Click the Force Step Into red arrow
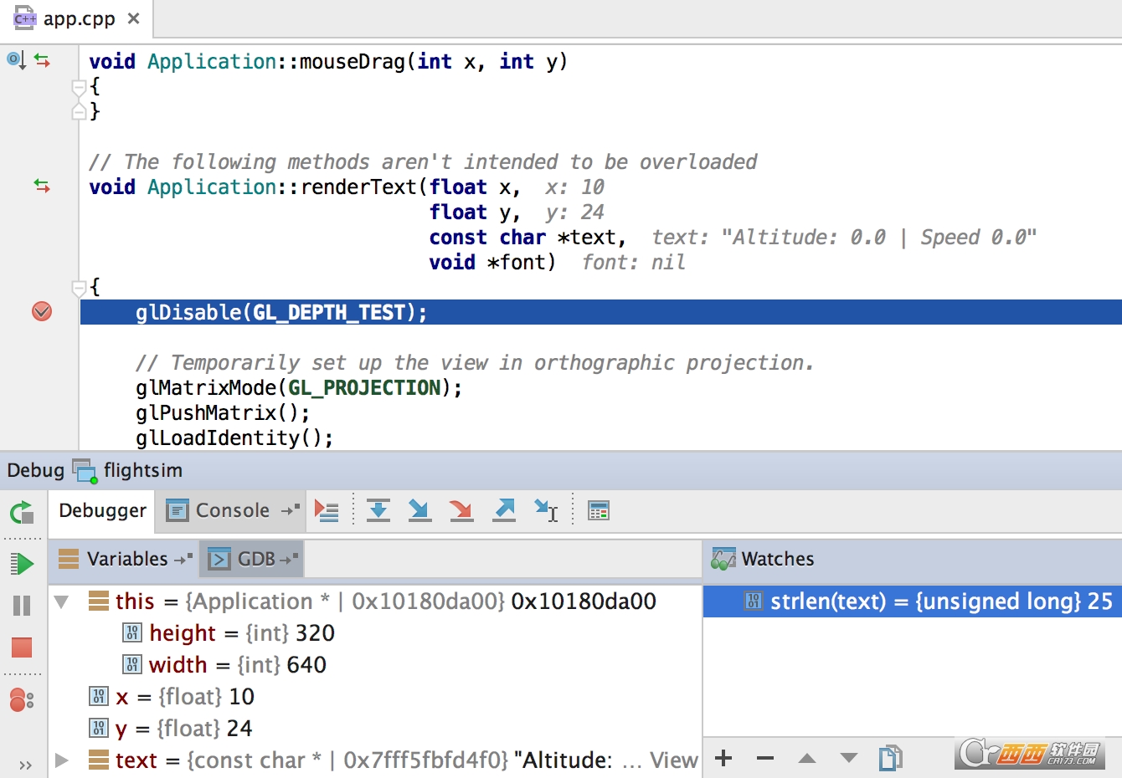Image resolution: width=1122 pixels, height=778 pixels. coord(461,510)
